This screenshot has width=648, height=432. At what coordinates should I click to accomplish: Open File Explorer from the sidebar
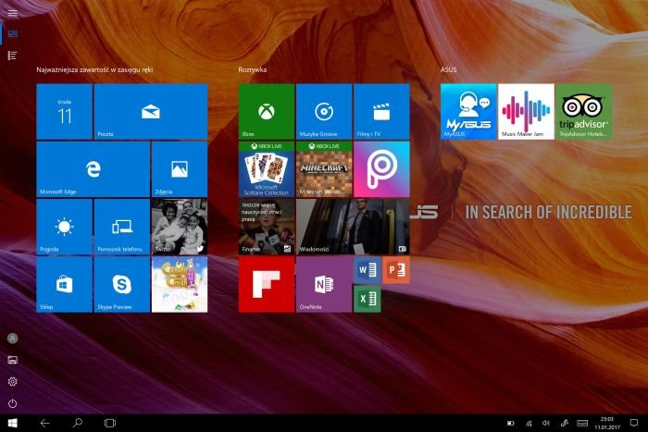[12, 360]
